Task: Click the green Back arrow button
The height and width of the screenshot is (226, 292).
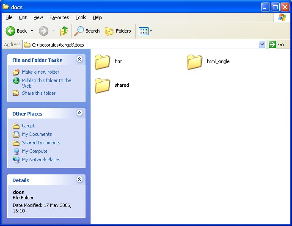Action: [x=11, y=31]
